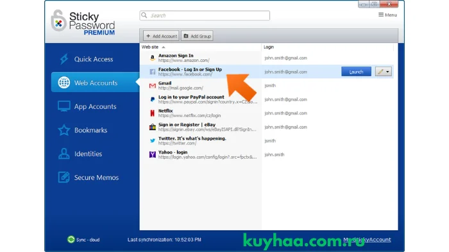Select the Gmail account entry

(266, 85)
